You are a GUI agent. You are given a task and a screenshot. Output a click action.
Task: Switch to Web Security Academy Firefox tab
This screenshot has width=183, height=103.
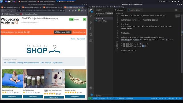click(x=11, y=7)
